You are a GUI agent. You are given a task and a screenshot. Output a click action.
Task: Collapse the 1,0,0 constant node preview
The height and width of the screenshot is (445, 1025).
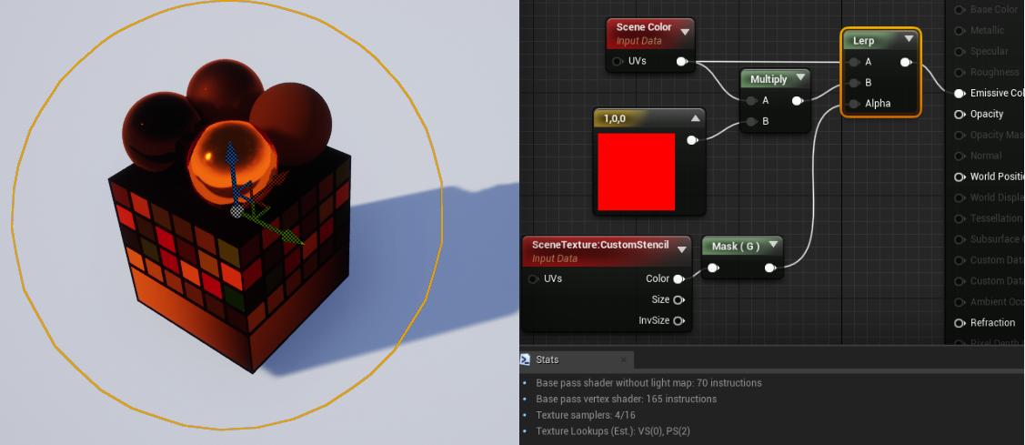pos(695,119)
